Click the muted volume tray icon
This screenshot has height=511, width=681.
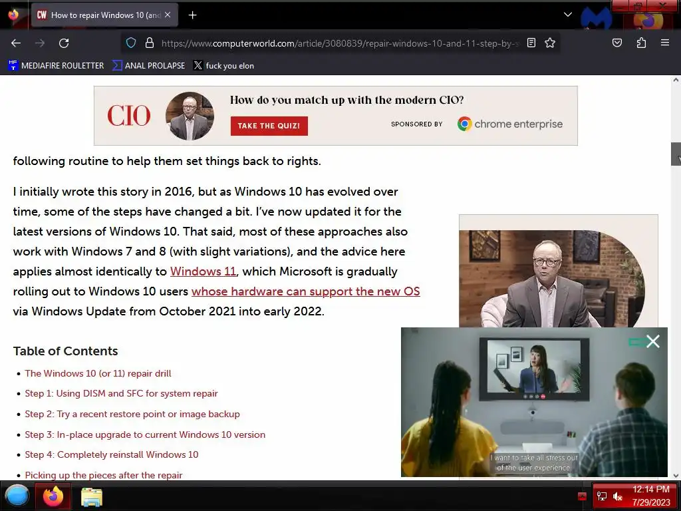(617, 496)
